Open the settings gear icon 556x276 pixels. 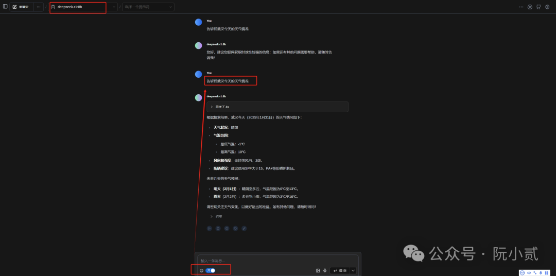pos(547,7)
